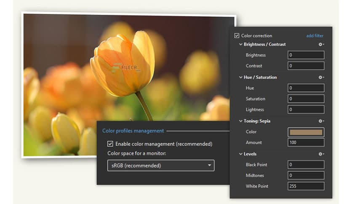Click the White Point label text
352x204 pixels.
click(x=257, y=186)
